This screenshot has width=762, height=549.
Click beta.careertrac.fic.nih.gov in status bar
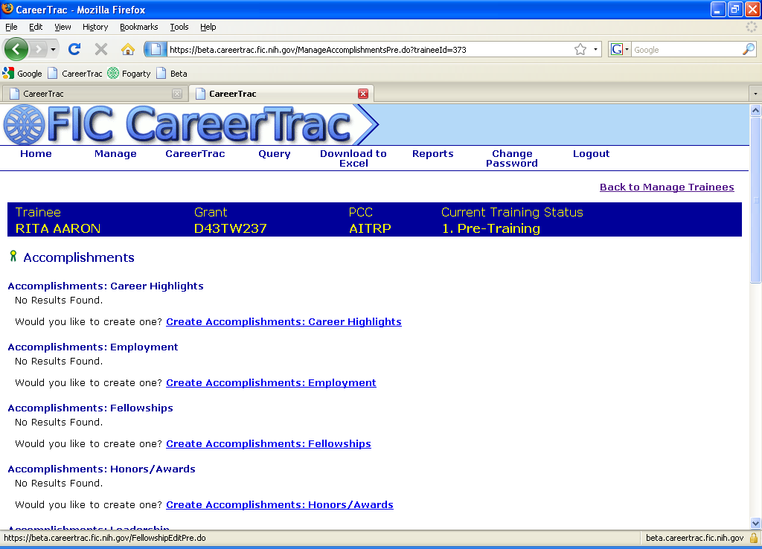(x=694, y=538)
